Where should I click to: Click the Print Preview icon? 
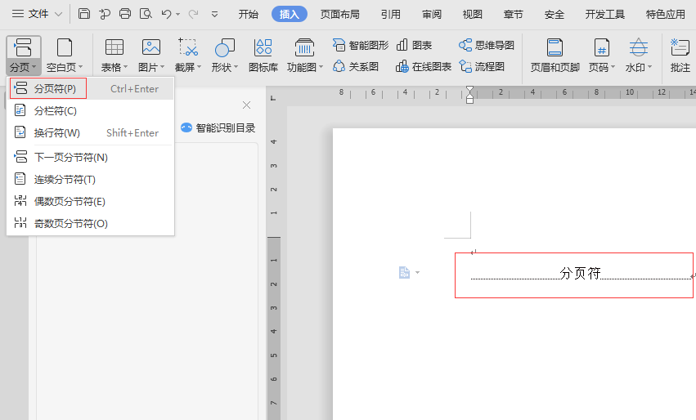point(146,14)
